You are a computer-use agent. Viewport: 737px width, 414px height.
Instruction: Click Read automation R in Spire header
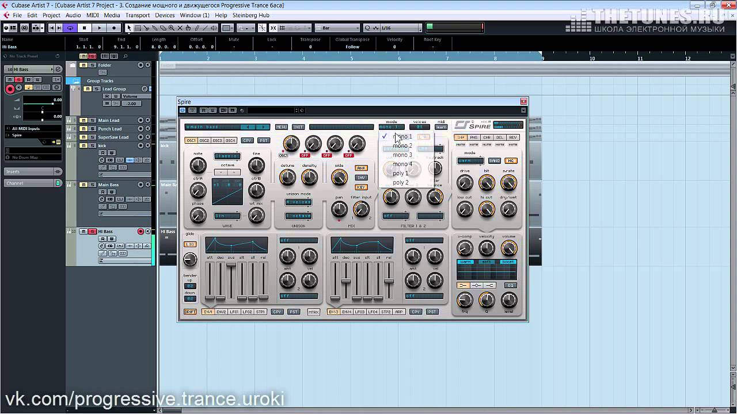tap(204, 110)
